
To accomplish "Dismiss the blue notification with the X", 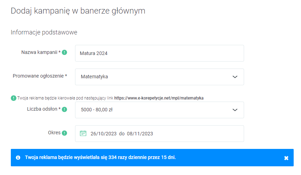I will point(286,158).
